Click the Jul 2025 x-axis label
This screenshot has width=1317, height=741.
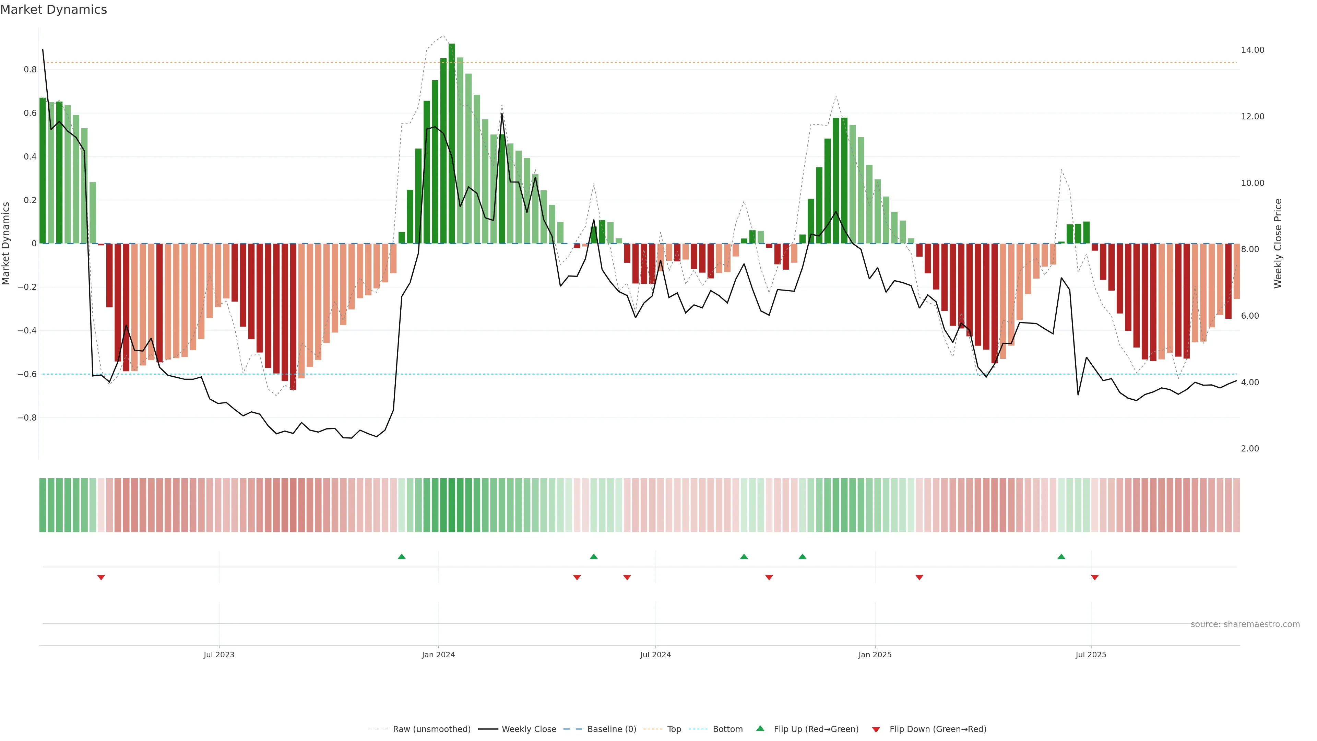point(1091,655)
